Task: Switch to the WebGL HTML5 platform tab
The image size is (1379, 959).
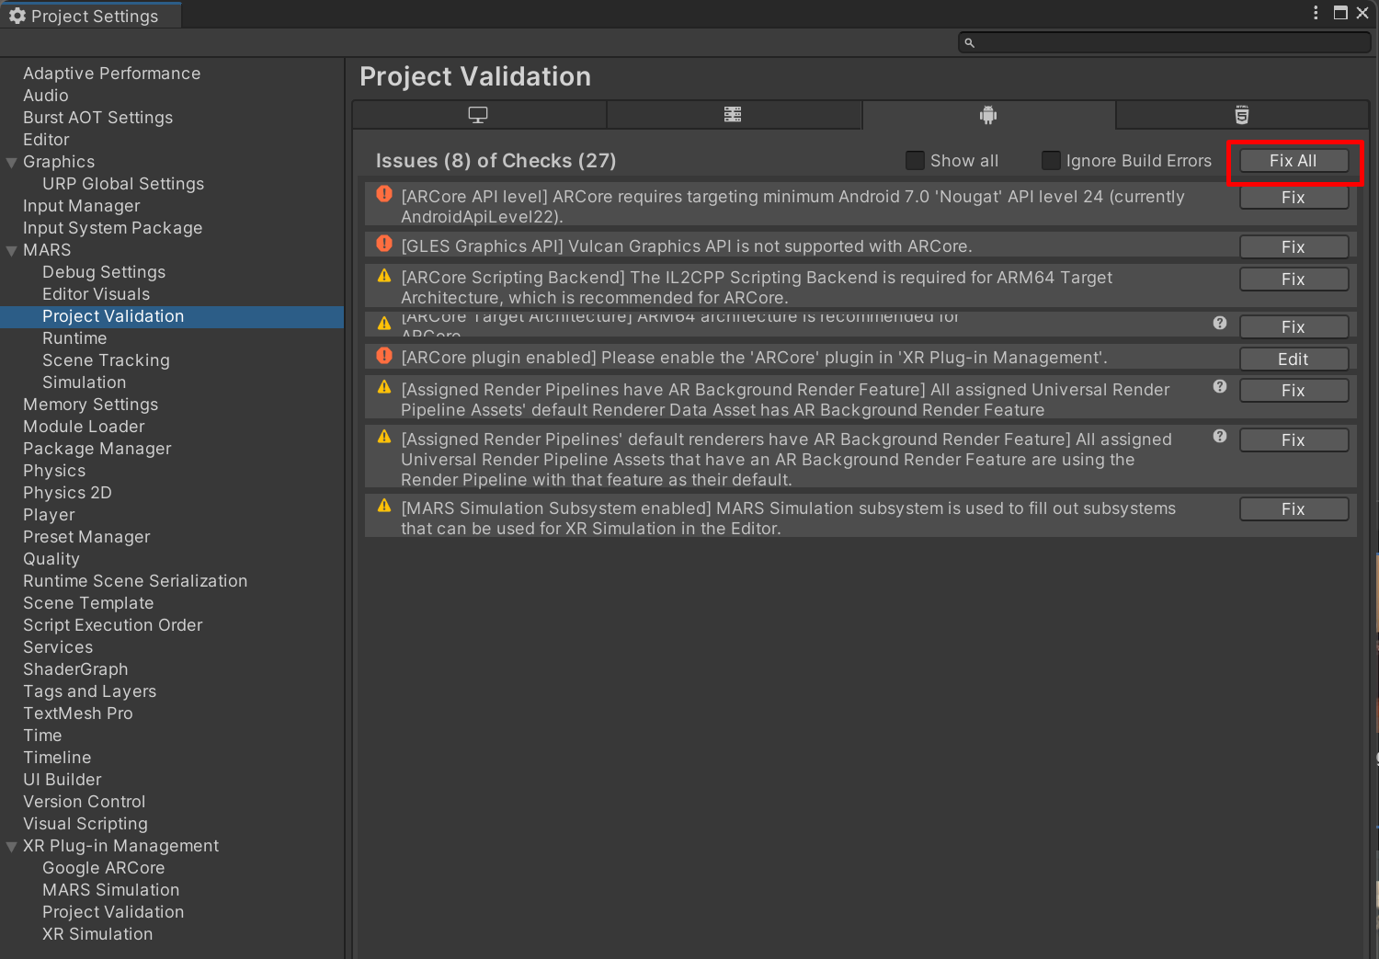Action: coord(1242,115)
